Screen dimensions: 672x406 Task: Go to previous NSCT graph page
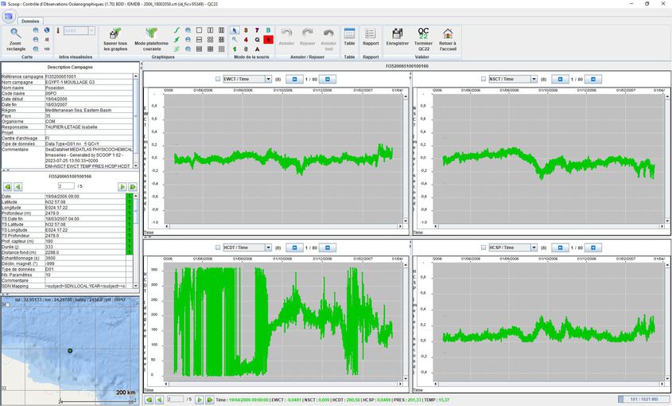pyautogui.click(x=560, y=79)
